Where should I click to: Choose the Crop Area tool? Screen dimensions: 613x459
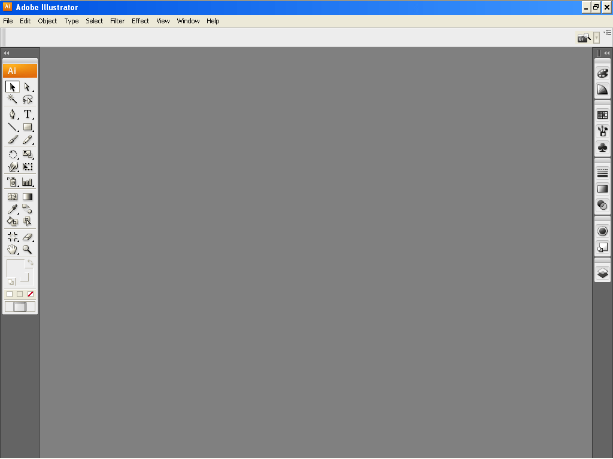[x=12, y=237]
